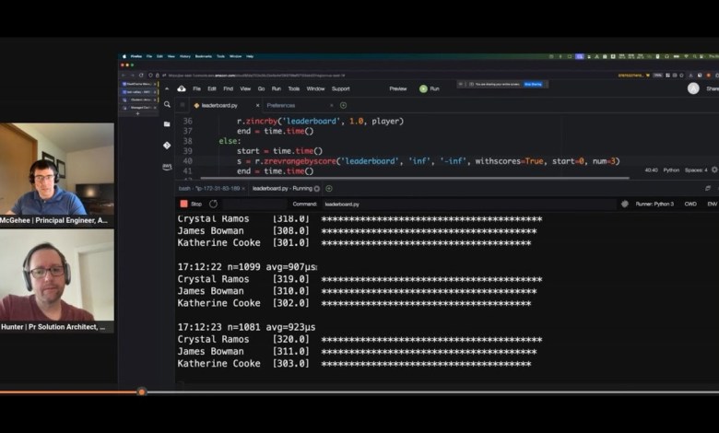Click the orange video progress slider handle

click(x=142, y=392)
